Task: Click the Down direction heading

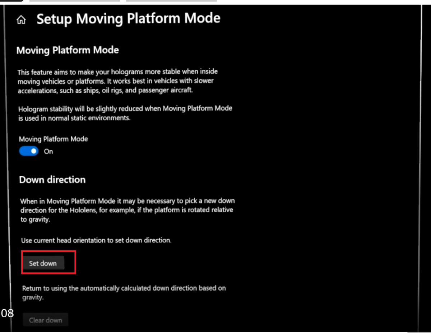Action: point(52,180)
